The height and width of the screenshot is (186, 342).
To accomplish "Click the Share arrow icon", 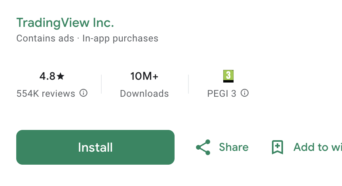I will click(x=203, y=147).
